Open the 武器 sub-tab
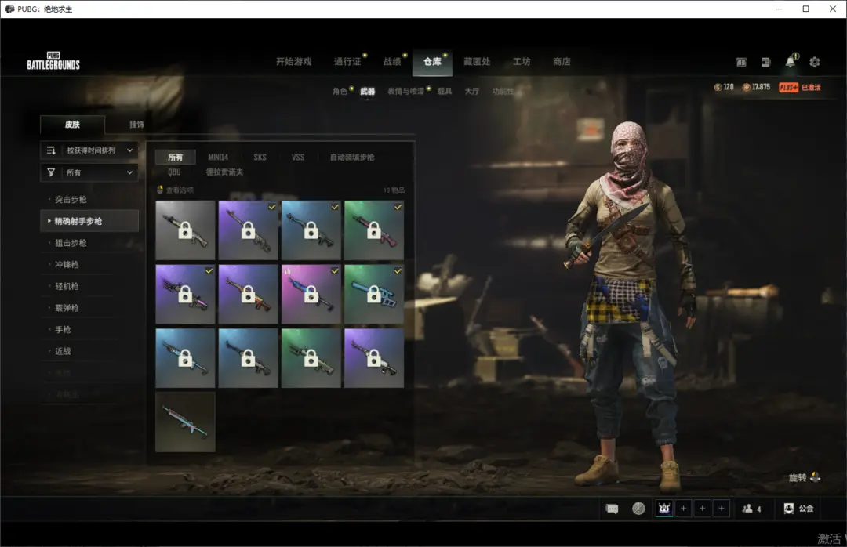Viewport: 847px width, 547px height. 367,91
